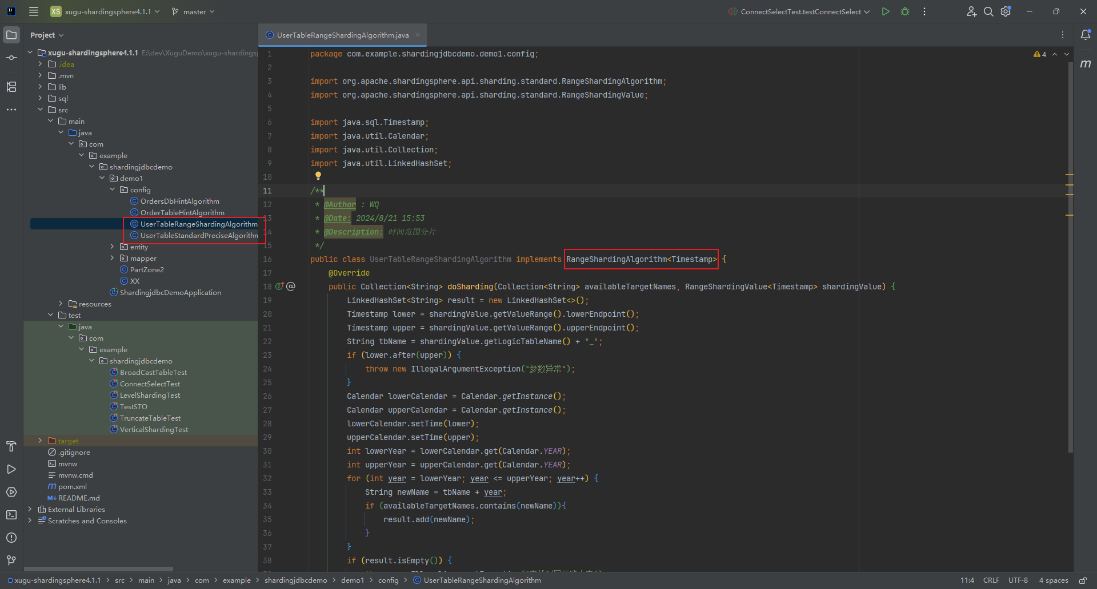Open the Maven tool window

[1086, 64]
